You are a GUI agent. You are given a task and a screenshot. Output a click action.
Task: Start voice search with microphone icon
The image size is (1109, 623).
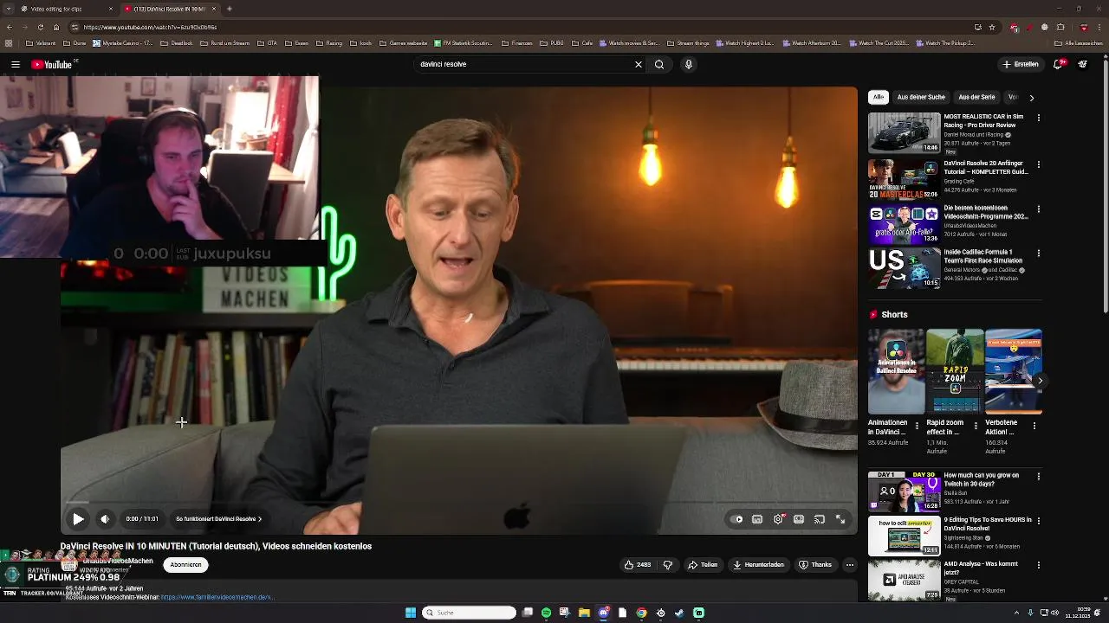(x=689, y=64)
